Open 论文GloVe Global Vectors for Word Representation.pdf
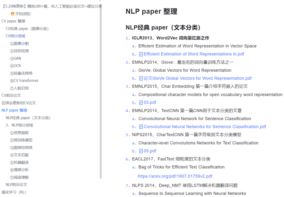284x197 pixels. click(197, 78)
